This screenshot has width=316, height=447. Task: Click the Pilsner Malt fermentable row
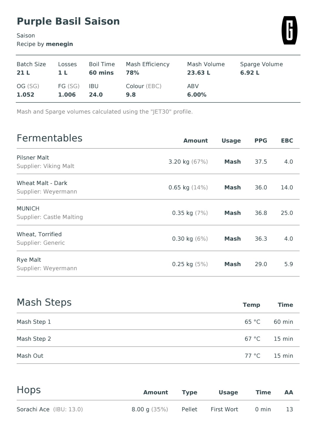158,162
